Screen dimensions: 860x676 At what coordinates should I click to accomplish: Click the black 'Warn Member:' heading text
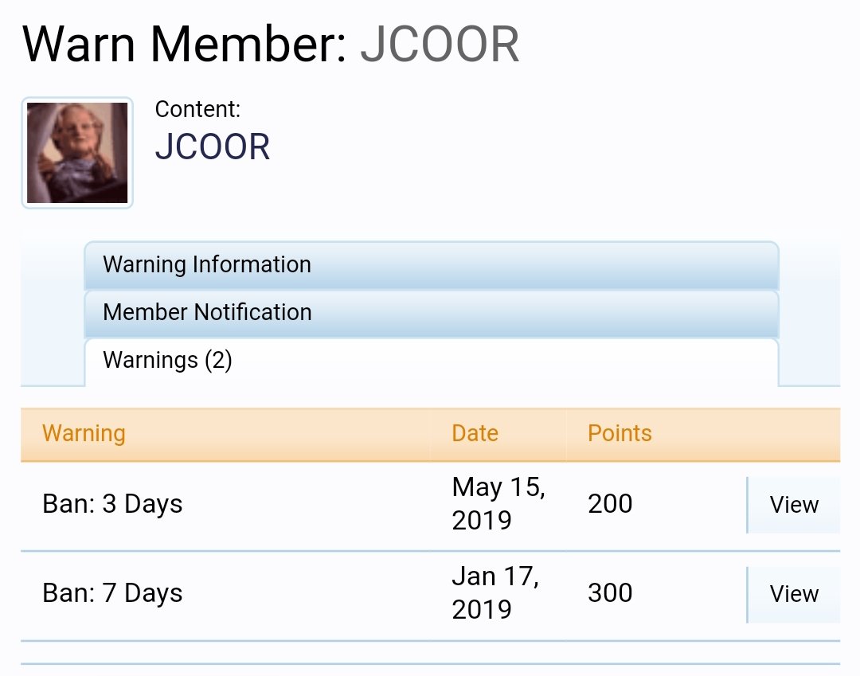tap(184, 45)
